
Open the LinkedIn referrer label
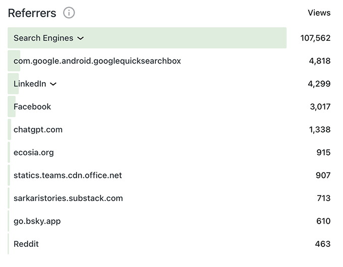click(x=30, y=84)
